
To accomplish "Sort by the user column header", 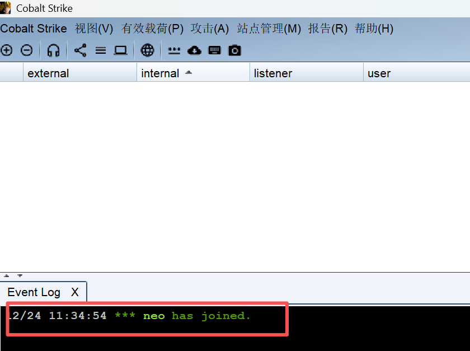I will [417, 73].
